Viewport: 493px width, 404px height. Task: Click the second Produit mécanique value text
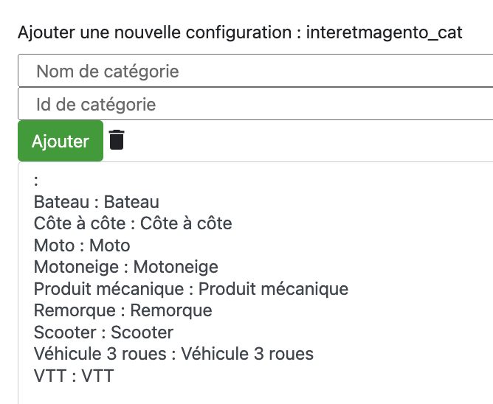pyautogui.click(x=273, y=289)
